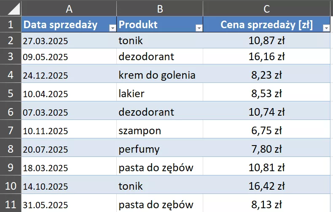333x212 pixels.
Task: Click the lakier product cell
Action: point(132,93)
